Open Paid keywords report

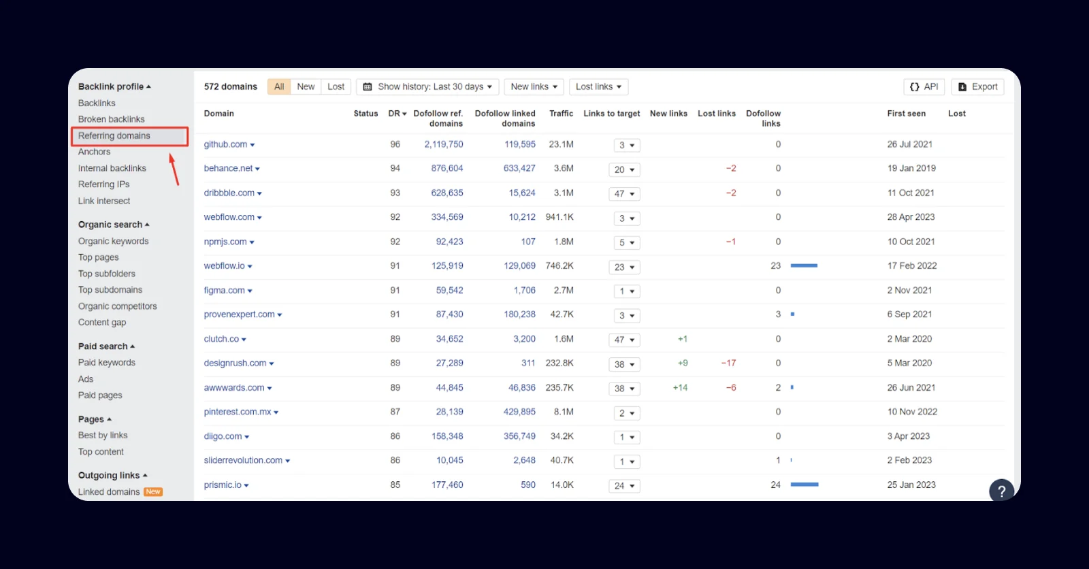click(107, 363)
